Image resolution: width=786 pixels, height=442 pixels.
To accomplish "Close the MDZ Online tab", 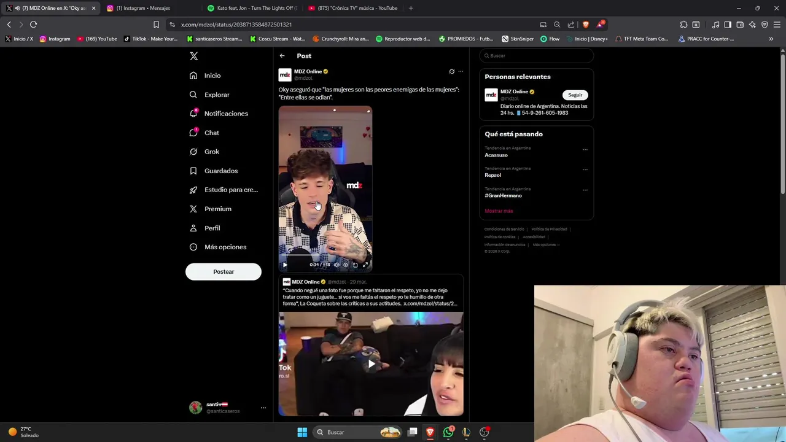I will coord(93,8).
